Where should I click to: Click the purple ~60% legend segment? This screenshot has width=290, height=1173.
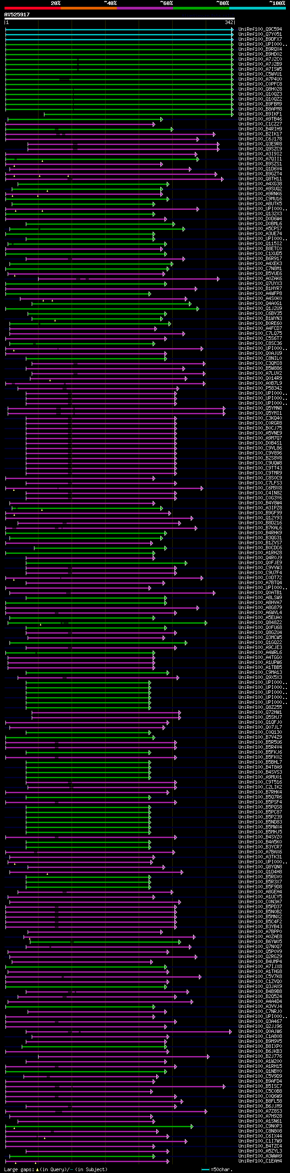(x=145, y=8)
